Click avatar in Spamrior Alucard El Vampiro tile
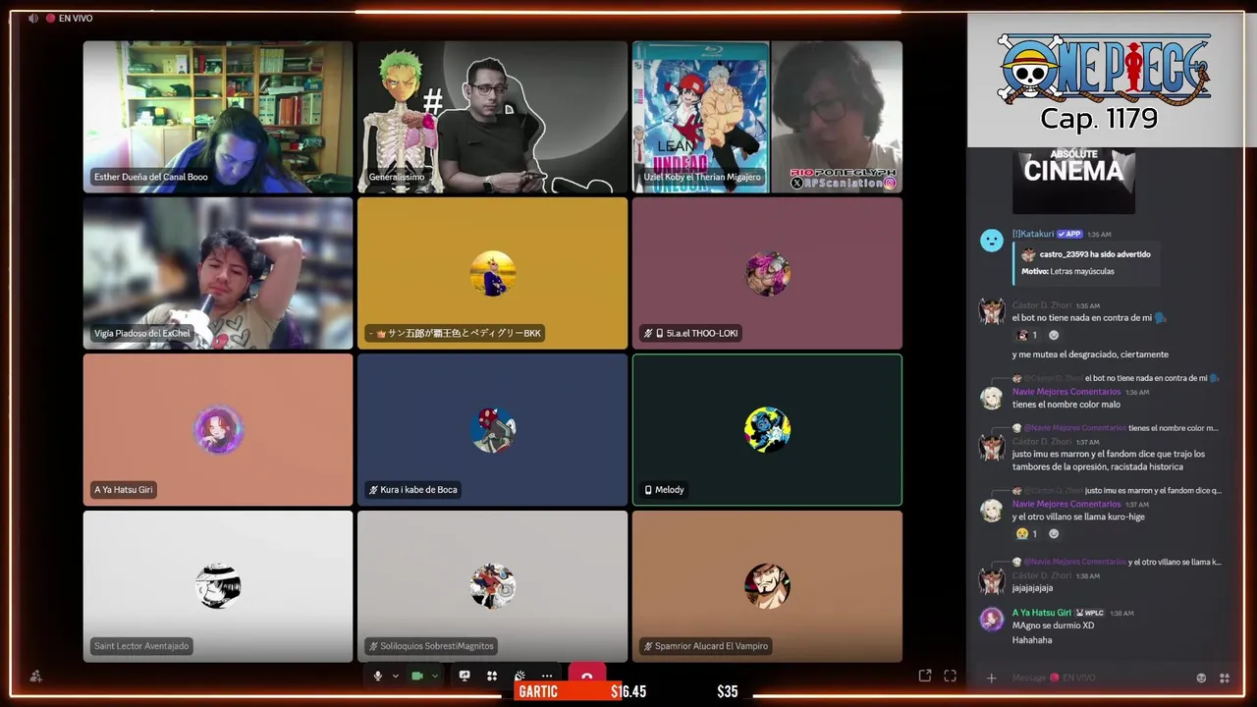This screenshot has height=707, width=1257. coord(767,586)
